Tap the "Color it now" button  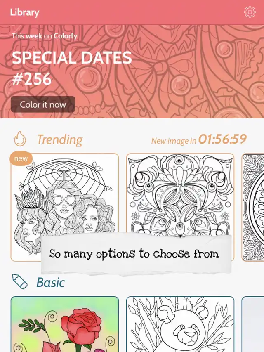(43, 104)
